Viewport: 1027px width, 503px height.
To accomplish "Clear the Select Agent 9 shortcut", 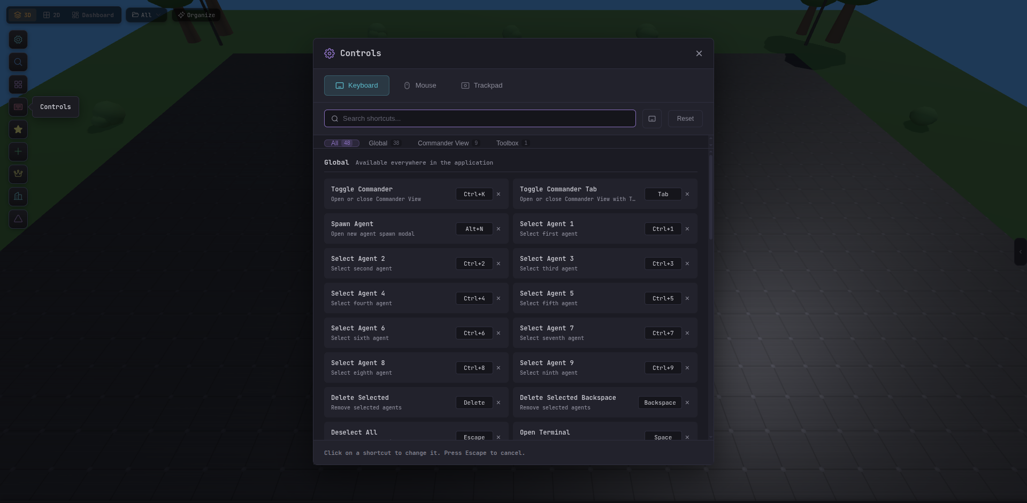I will [687, 368].
